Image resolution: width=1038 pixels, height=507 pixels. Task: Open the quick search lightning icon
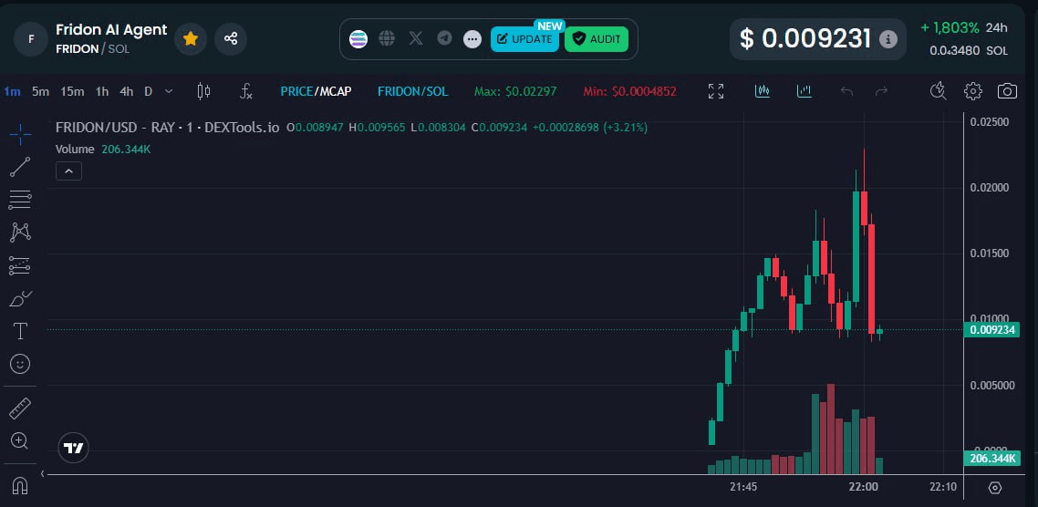click(x=938, y=91)
